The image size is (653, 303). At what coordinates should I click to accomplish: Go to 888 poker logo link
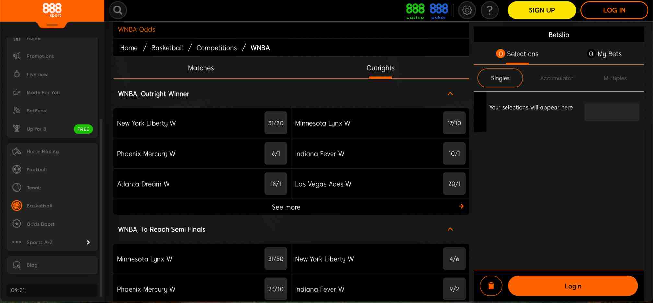(439, 11)
